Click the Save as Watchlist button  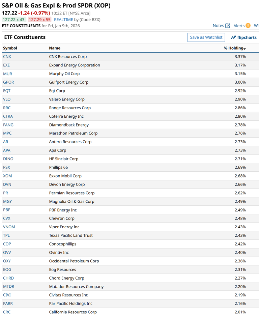pyautogui.click(x=206, y=37)
